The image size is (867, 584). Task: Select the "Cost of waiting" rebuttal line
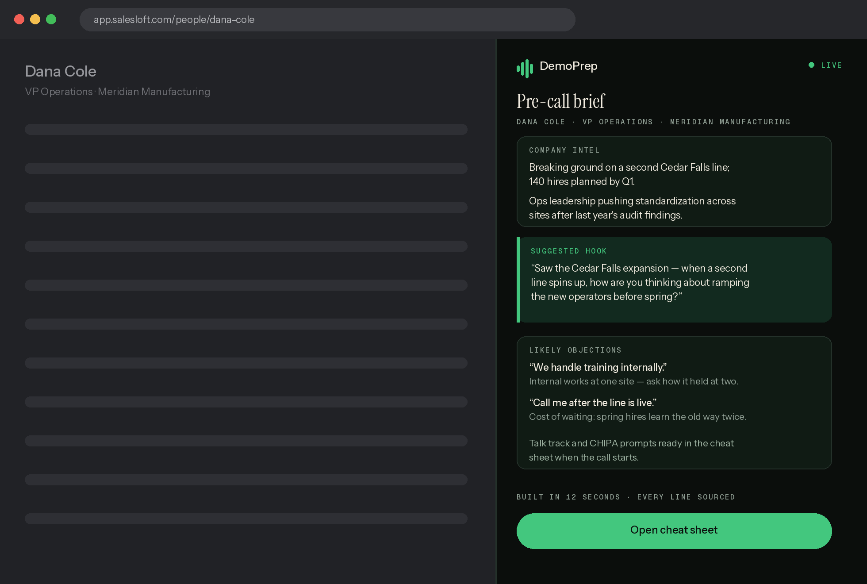click(x=637, y=417)
